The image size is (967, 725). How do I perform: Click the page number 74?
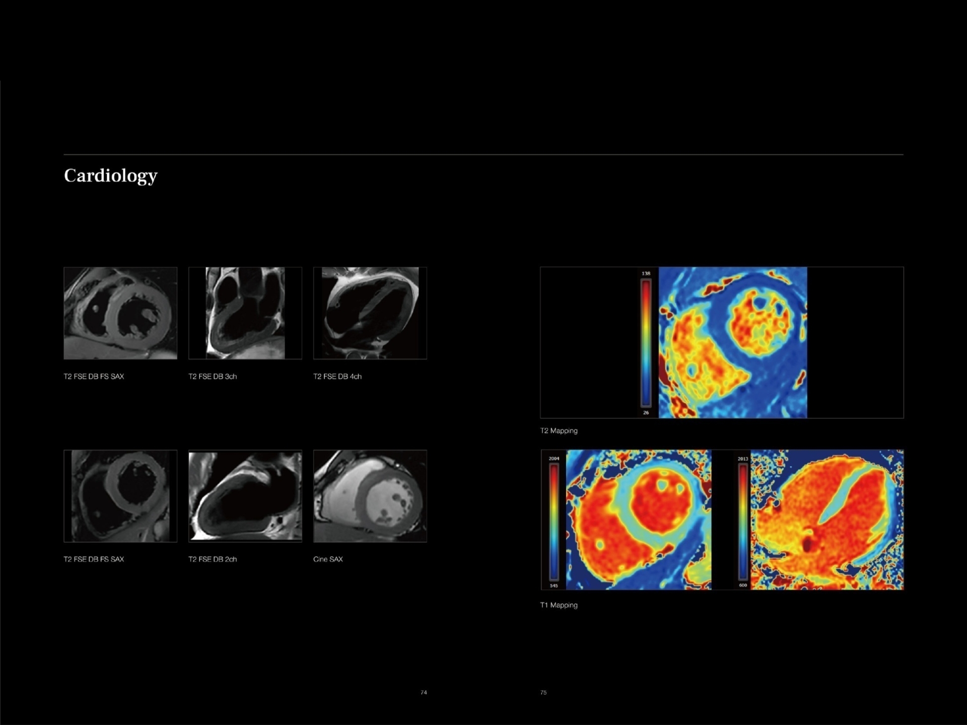pos(424,693)
